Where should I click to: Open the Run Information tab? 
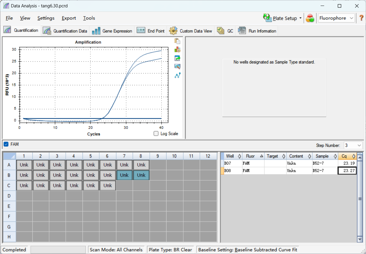[257, 31]
